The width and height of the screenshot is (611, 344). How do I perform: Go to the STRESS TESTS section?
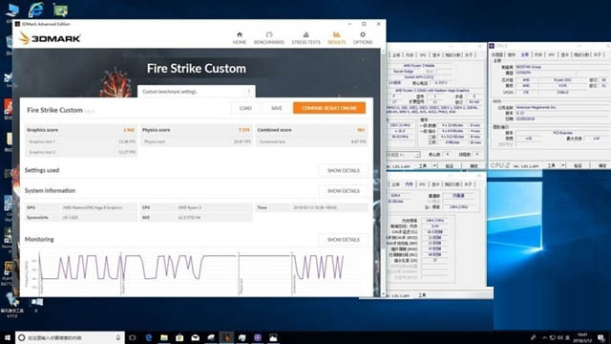click(x=305, y=38)
